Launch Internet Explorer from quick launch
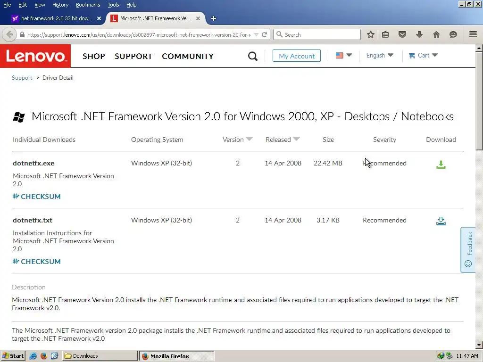The image size is (483, 362). coord(33,356)
